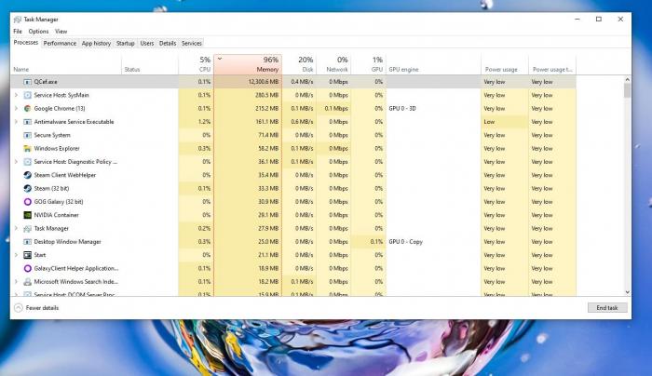652x376 pixels.
Task: Click the Windows Explorer folder icon
Action: [27, 148]
